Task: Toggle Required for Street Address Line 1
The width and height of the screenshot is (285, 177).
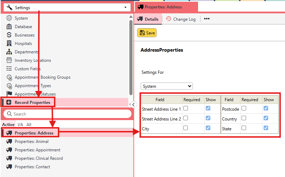Action: tap(185, 109)
